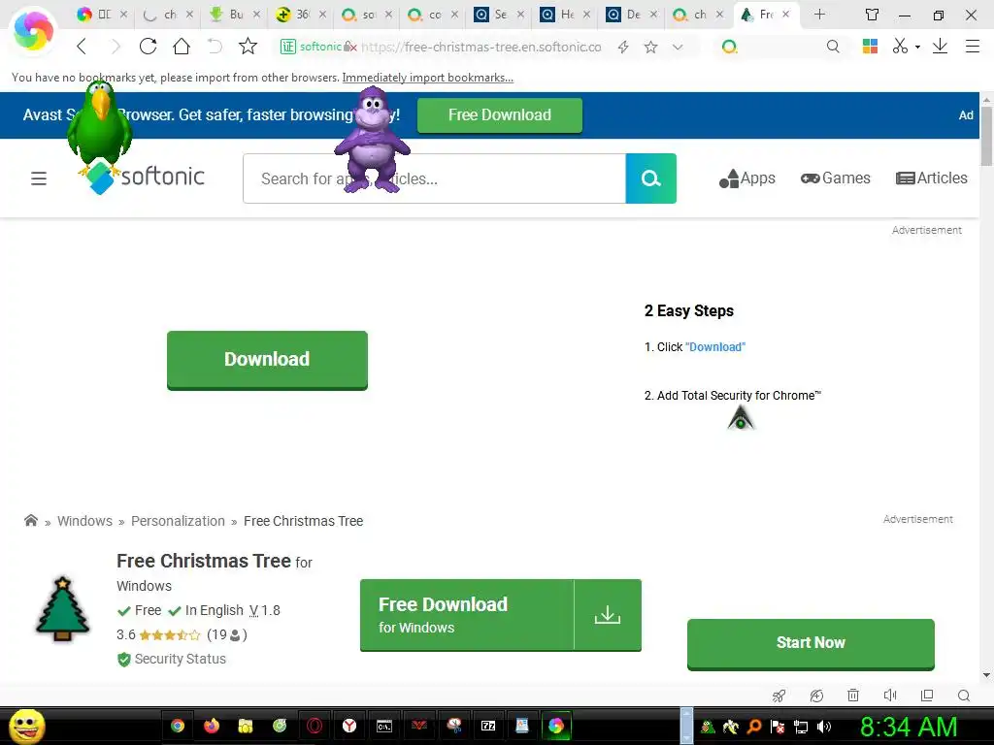Open the skin changer shirt icon

[873, 15]
